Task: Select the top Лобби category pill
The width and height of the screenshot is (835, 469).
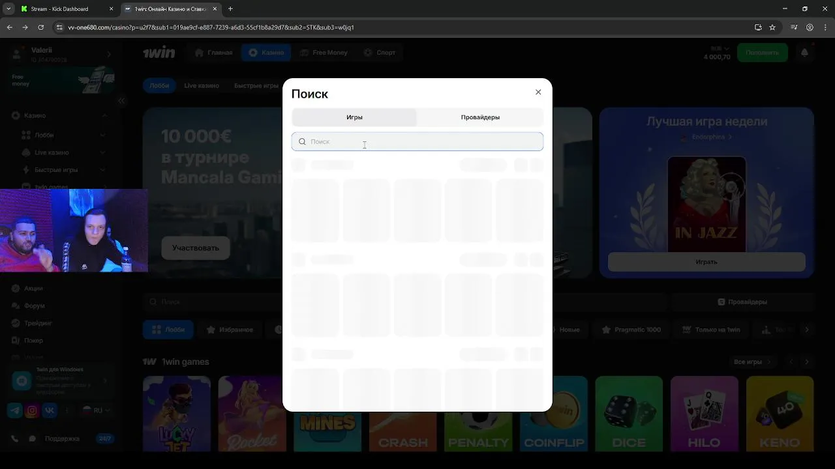Action: point(159,85)
